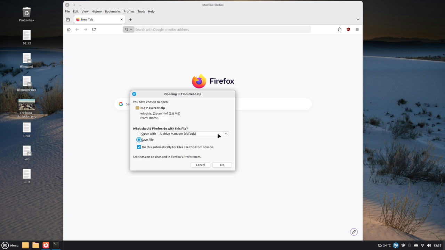The image size is (445, 250).
Task: Toggle Do this automatically checkbox
Action: point(139,147)
